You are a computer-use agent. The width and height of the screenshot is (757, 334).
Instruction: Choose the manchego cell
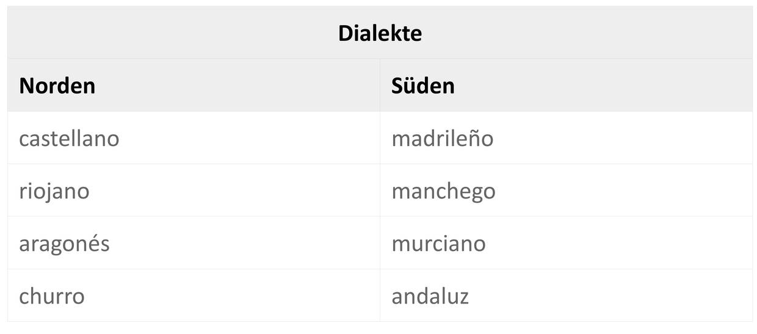443,191
